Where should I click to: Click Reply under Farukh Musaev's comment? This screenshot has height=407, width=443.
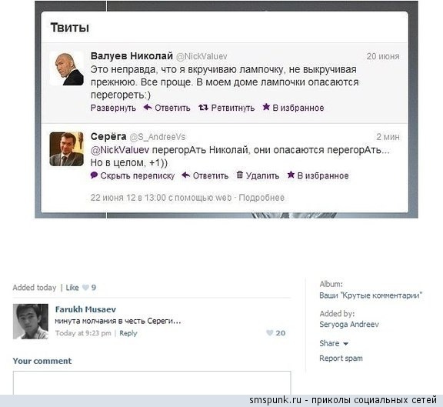point(128,333)
